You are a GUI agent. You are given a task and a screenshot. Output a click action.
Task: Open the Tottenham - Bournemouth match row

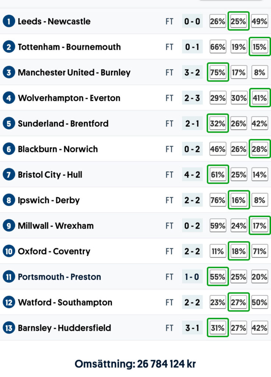[69, 47]
